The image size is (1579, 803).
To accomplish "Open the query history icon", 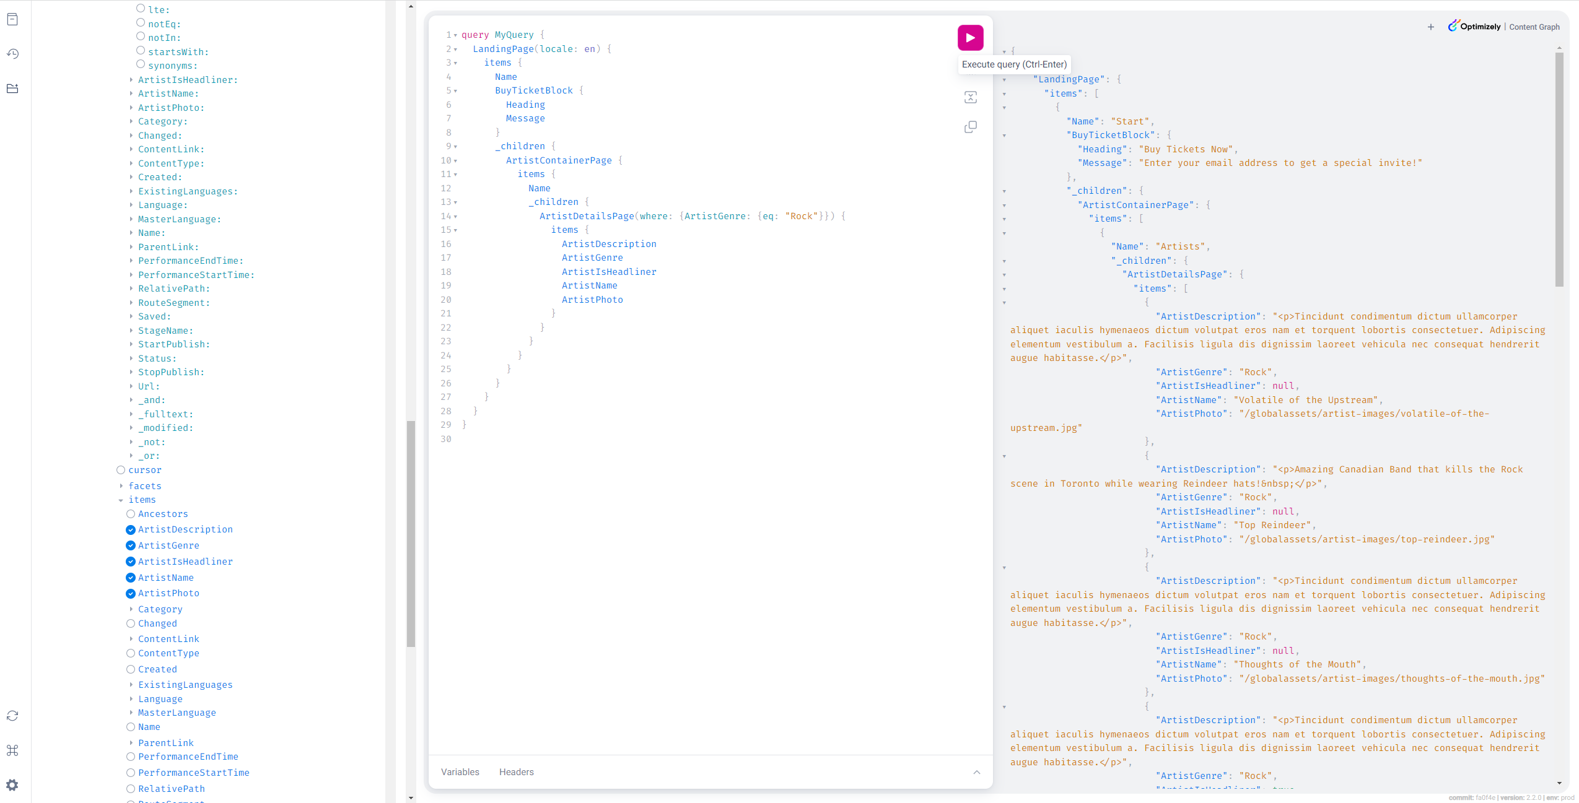I will pyautogui.click(x=12, y=54).
